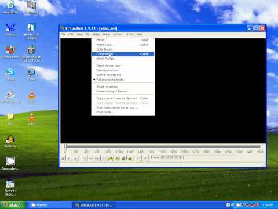Click the timeline position slider thumb
Screen dimensions: 278x209
tap(65, 147)
